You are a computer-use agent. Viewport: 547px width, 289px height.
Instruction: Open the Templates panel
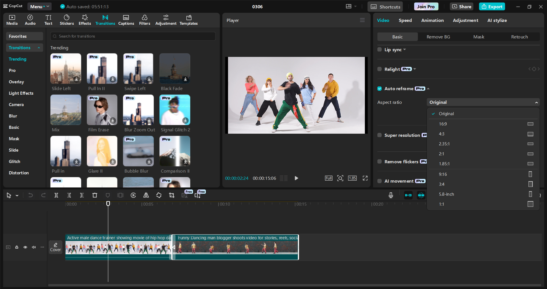coord(188,20)
